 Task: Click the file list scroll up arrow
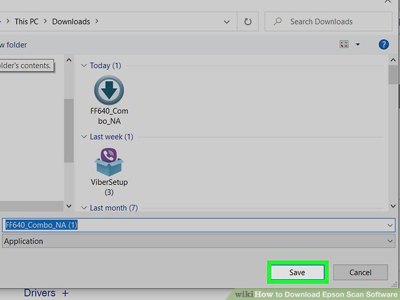click(393, 60)
